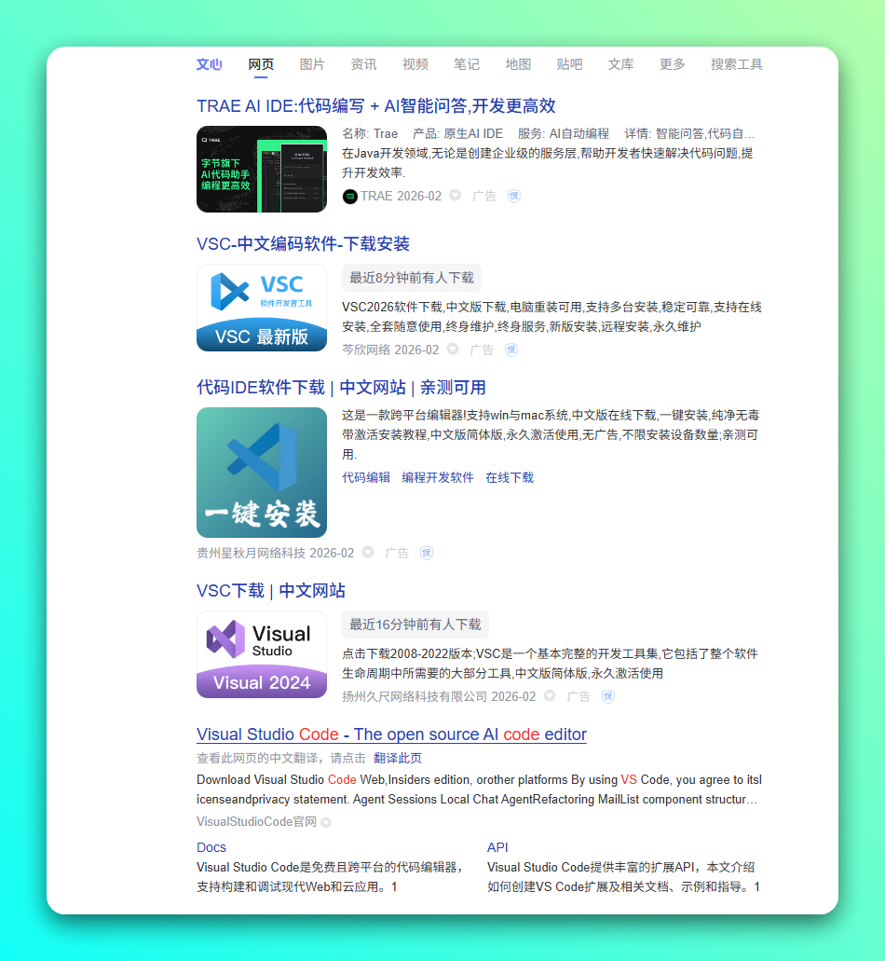Click the Visual 2024 logo thumbnail
885x961 pixels.
[x=262, y=654]
